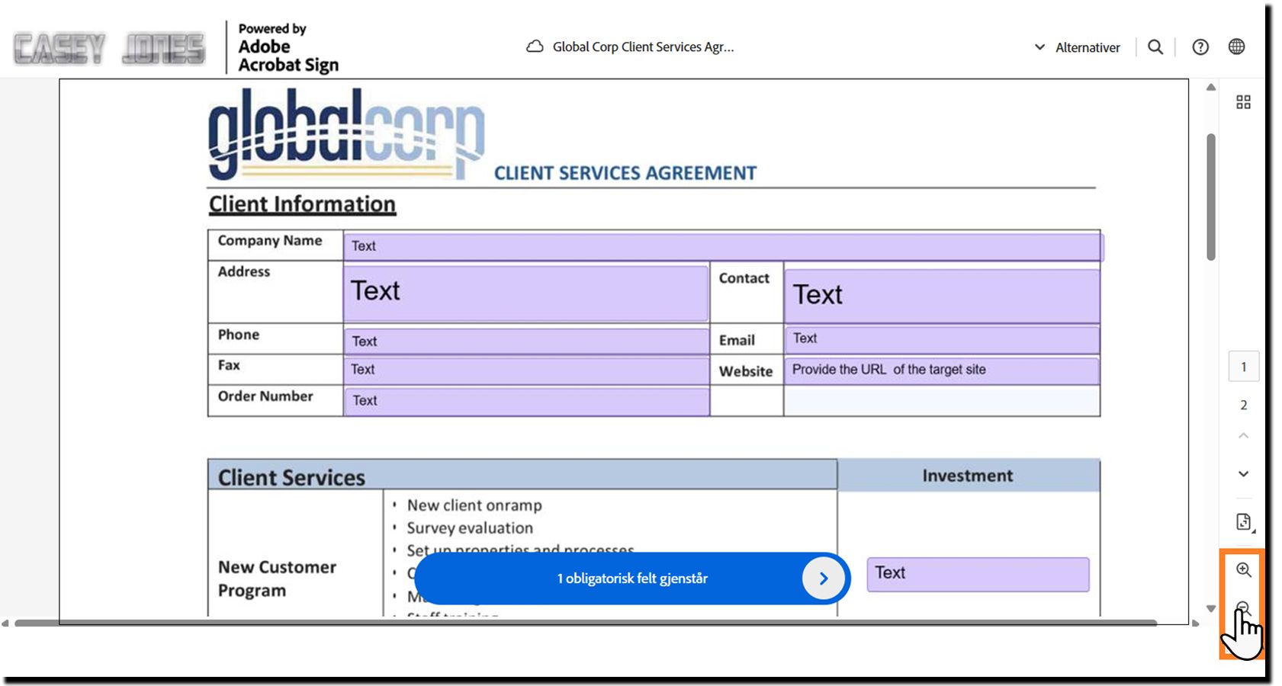1282x686 pixels.
Task: Click the "Email" label
Action: 737,340
